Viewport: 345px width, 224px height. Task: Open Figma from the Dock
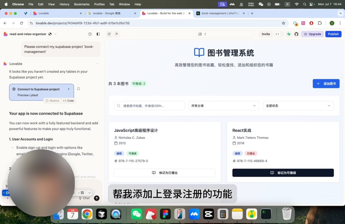point(165,214)
